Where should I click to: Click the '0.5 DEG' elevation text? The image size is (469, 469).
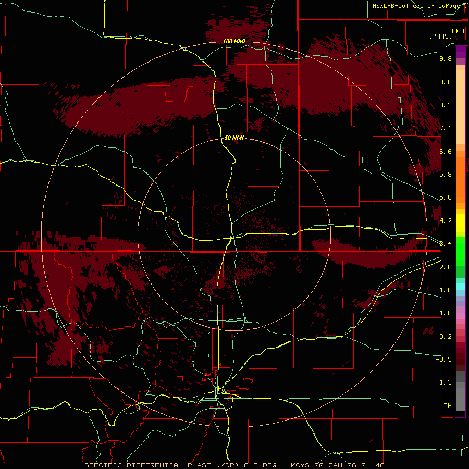[260, 465]
